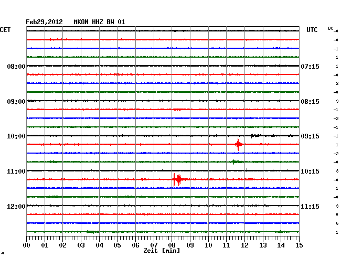Screen dimensions: 341x259
Task: Click minute tick label 05
Action: [x=117, y=245]
